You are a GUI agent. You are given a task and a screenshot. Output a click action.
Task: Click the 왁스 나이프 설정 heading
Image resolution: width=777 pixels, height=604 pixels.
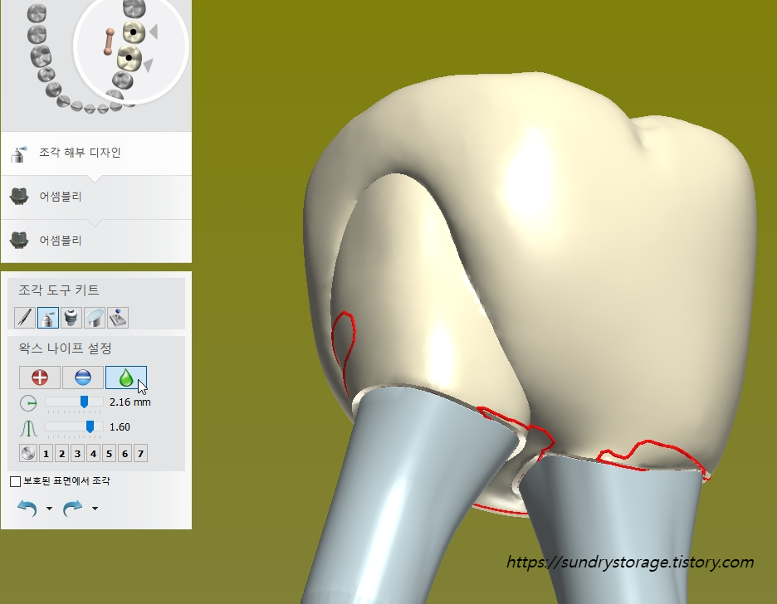tap(65, 348)
